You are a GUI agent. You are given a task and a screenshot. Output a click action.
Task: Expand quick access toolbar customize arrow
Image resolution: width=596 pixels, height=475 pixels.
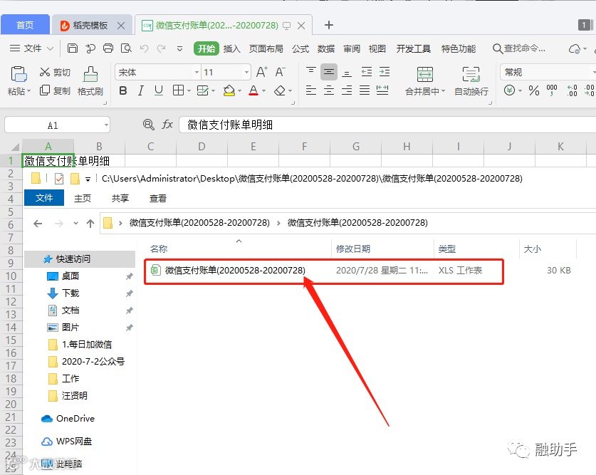click(179, 48)
